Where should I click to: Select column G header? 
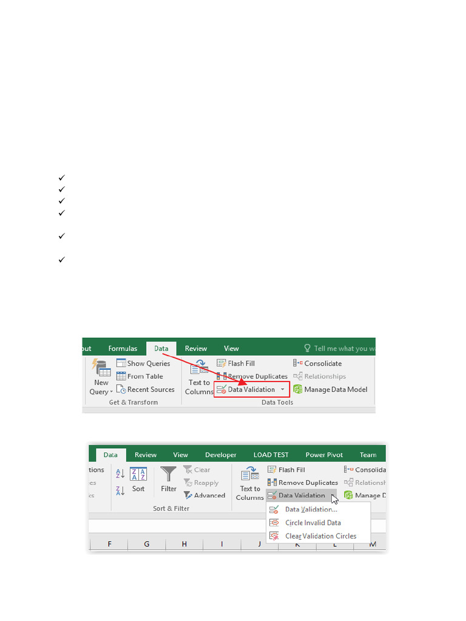pos(147,544)
